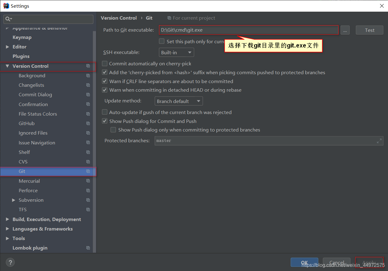
Task: Click the project-scope icon beside Changelists
Action: (x=88, y=85)
